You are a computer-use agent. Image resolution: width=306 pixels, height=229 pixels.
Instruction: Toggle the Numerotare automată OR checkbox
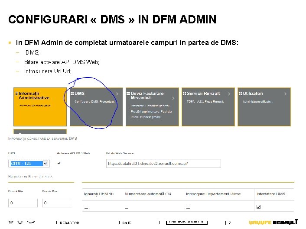(127, 207)
